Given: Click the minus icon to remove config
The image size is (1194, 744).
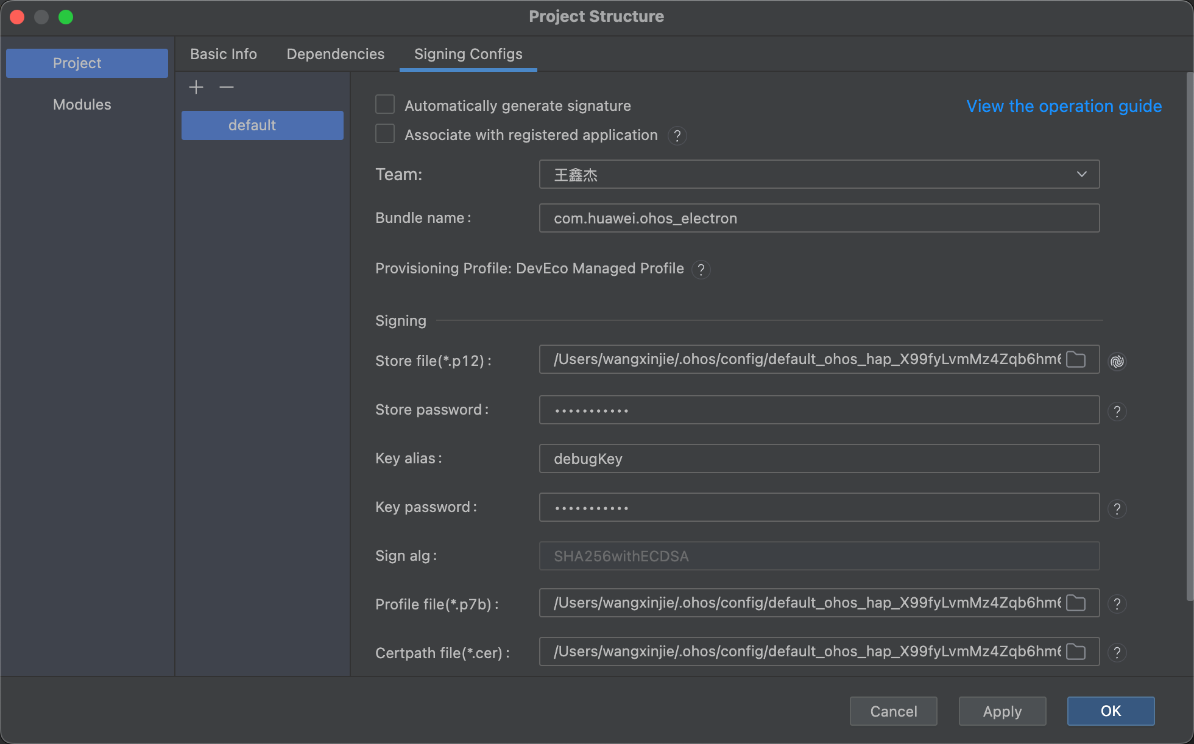Looking at the screenshot, I should click(227, 88).
